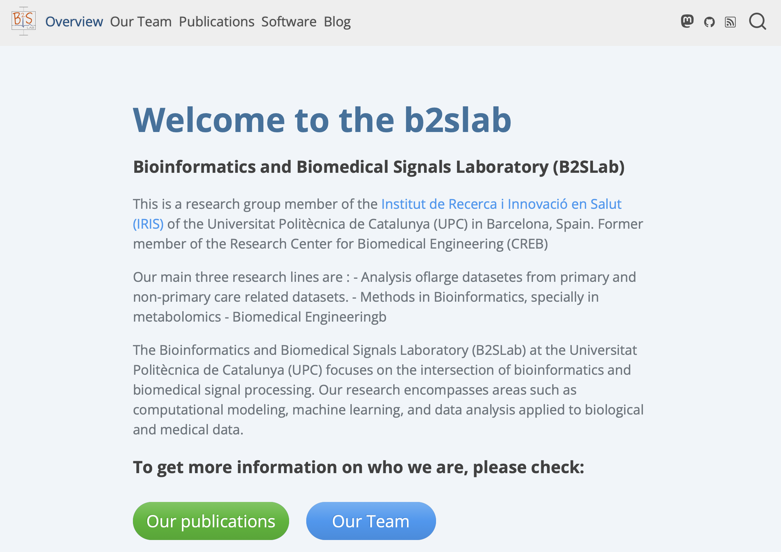The height and width of the screenshot is (552, 781).
Task: Click the RSS feed icon
Action: pyautogui.click(x=730, y=22)
